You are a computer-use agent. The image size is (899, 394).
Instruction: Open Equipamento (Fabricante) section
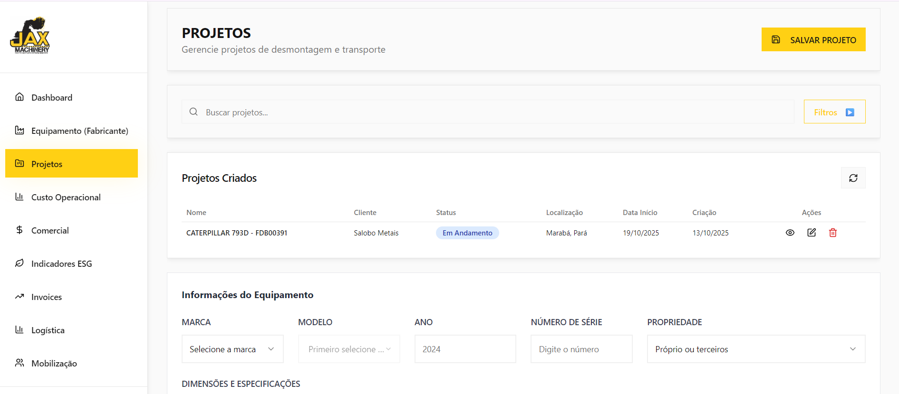click(71, 131)
